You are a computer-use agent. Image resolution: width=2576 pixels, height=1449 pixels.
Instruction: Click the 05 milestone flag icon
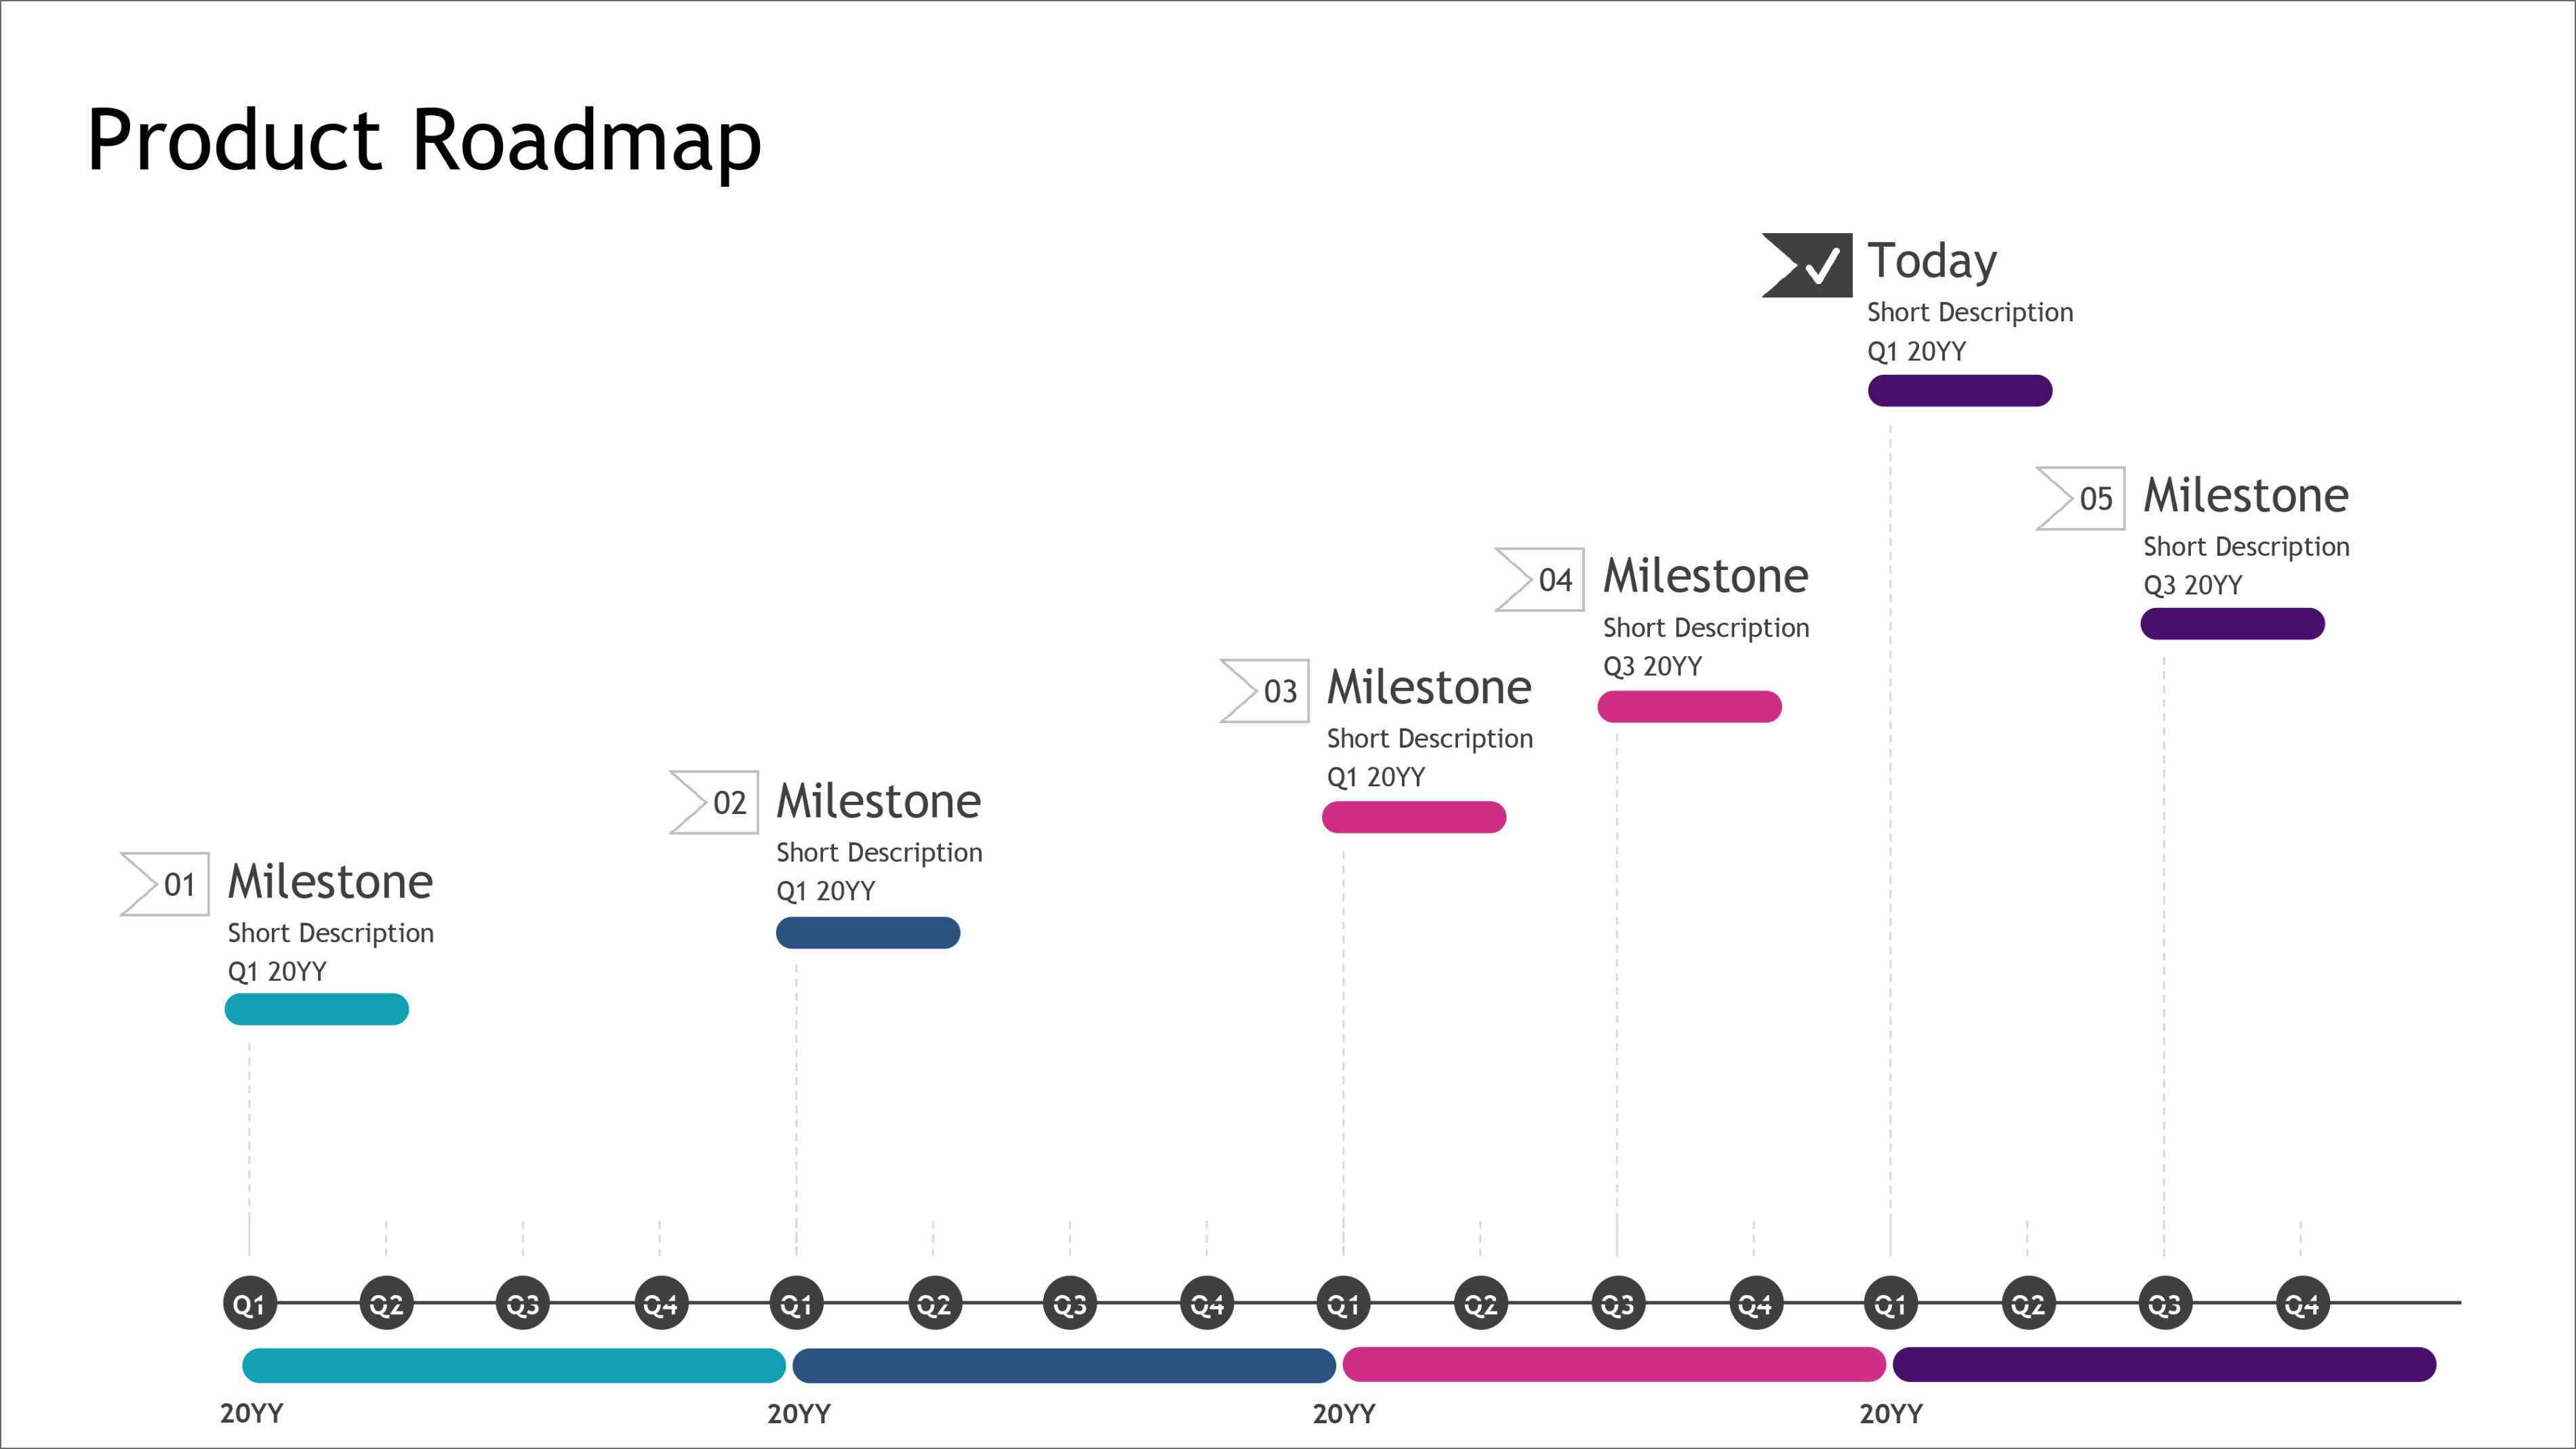[2081, 498]
